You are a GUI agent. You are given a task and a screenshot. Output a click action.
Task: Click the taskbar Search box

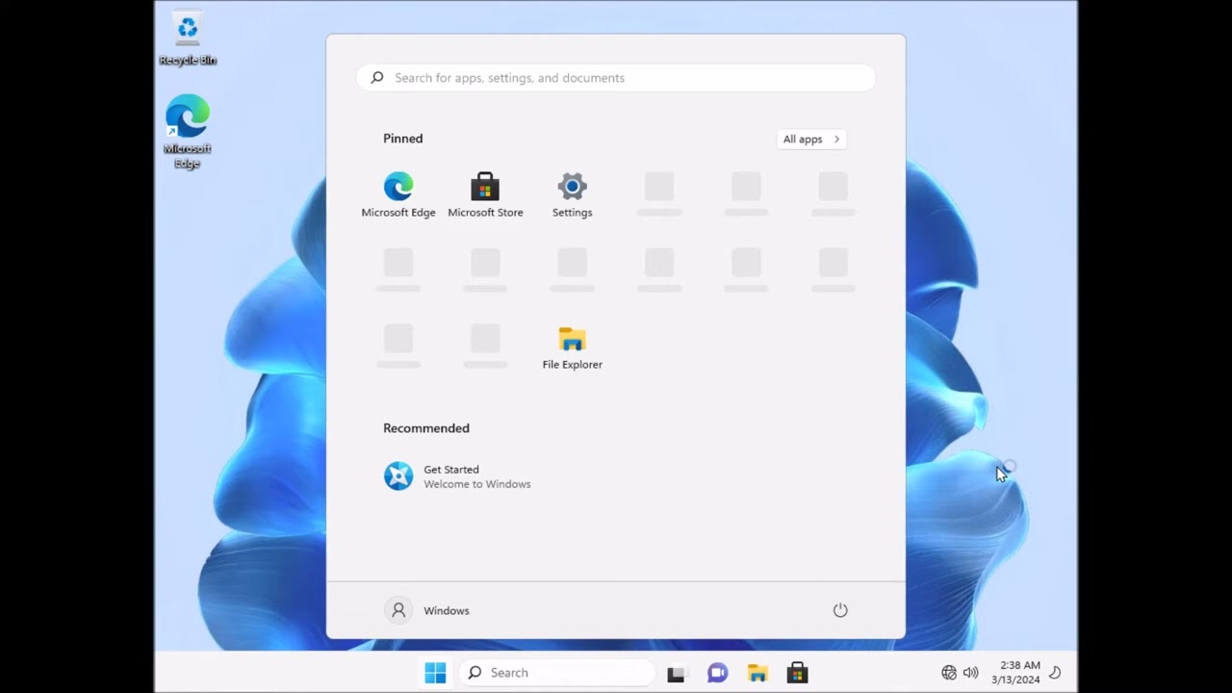coord(558,673)
